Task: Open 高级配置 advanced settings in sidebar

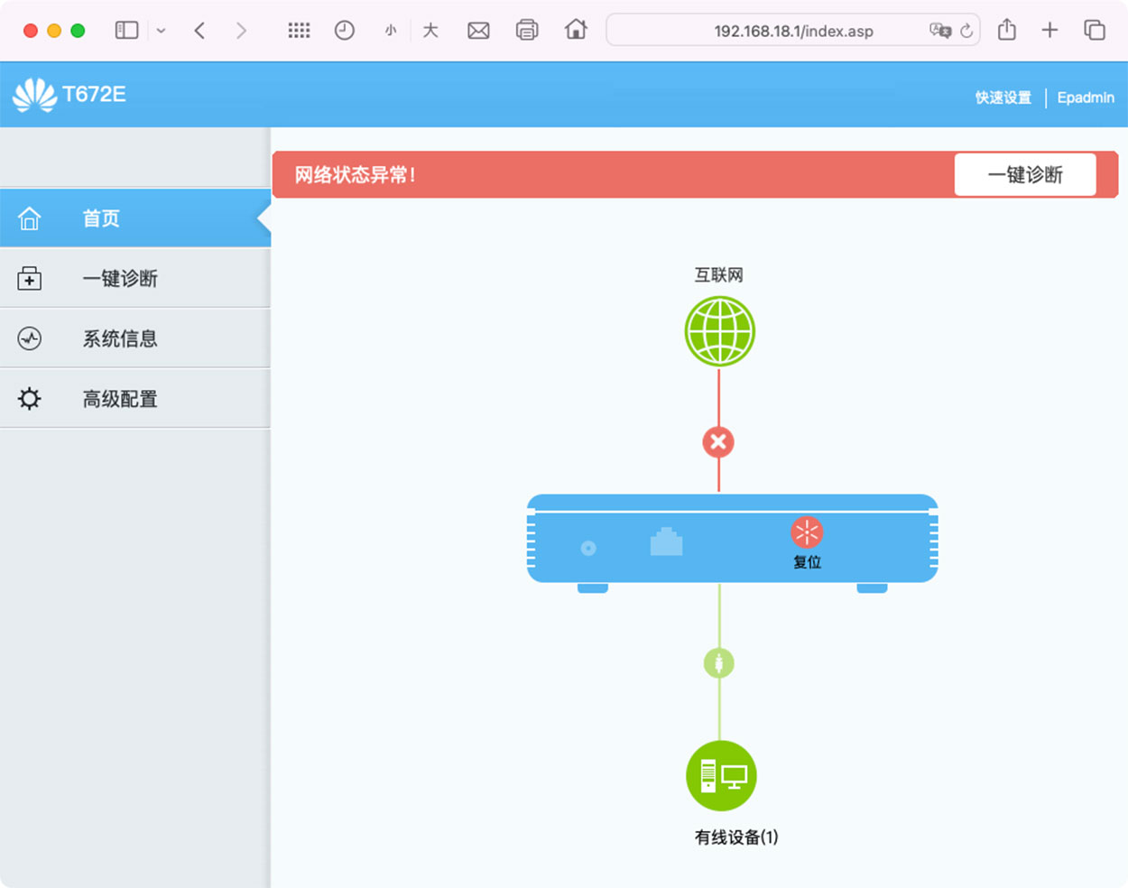Action: pyautogui.click(x=119, y=399)
